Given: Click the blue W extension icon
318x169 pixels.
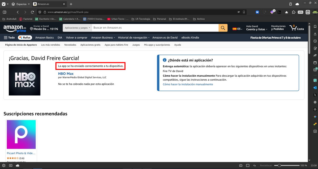Looking at the screenshot, I should (x=257, y=12).
